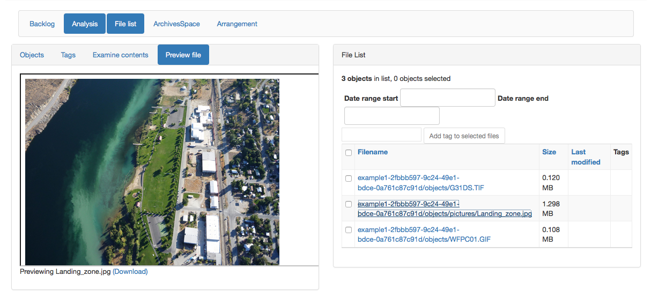Click the tag name input box
Viewport: 651px width, 298px height.
point(381,135)
